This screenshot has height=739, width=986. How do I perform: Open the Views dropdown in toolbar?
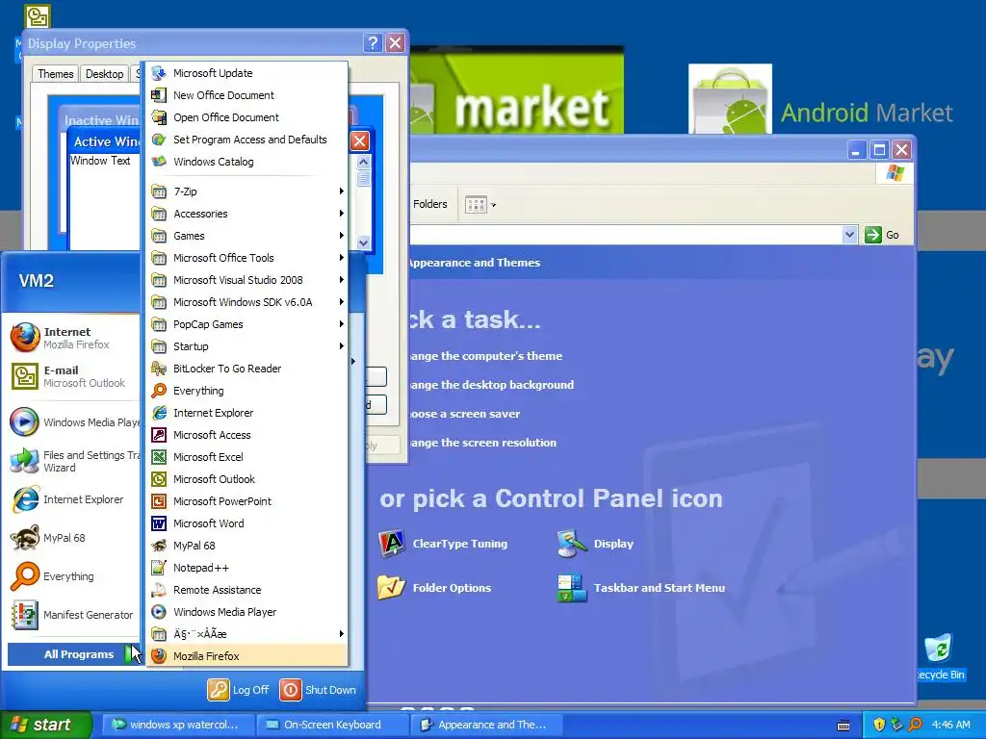pos(480,205)
